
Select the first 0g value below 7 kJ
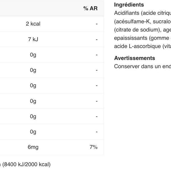[33, 55]
